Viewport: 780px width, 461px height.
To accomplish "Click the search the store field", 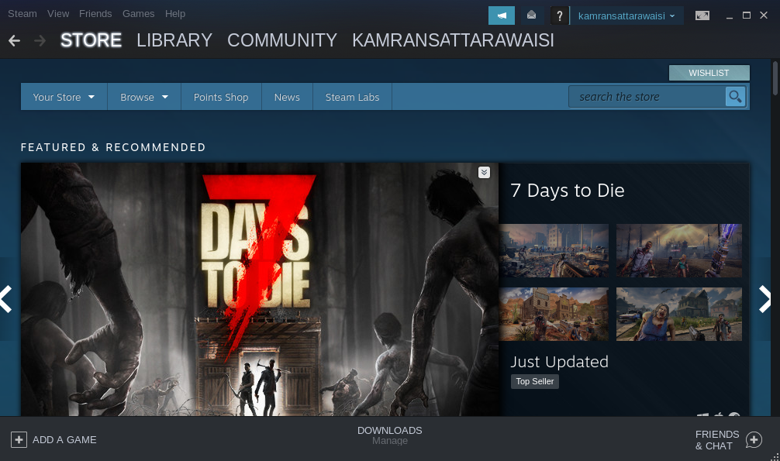I will tap(647, 97).
